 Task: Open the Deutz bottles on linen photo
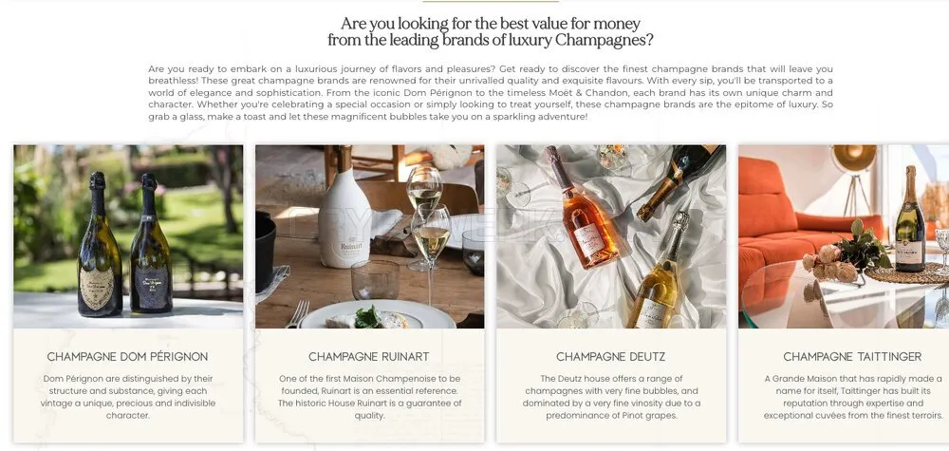611,236
